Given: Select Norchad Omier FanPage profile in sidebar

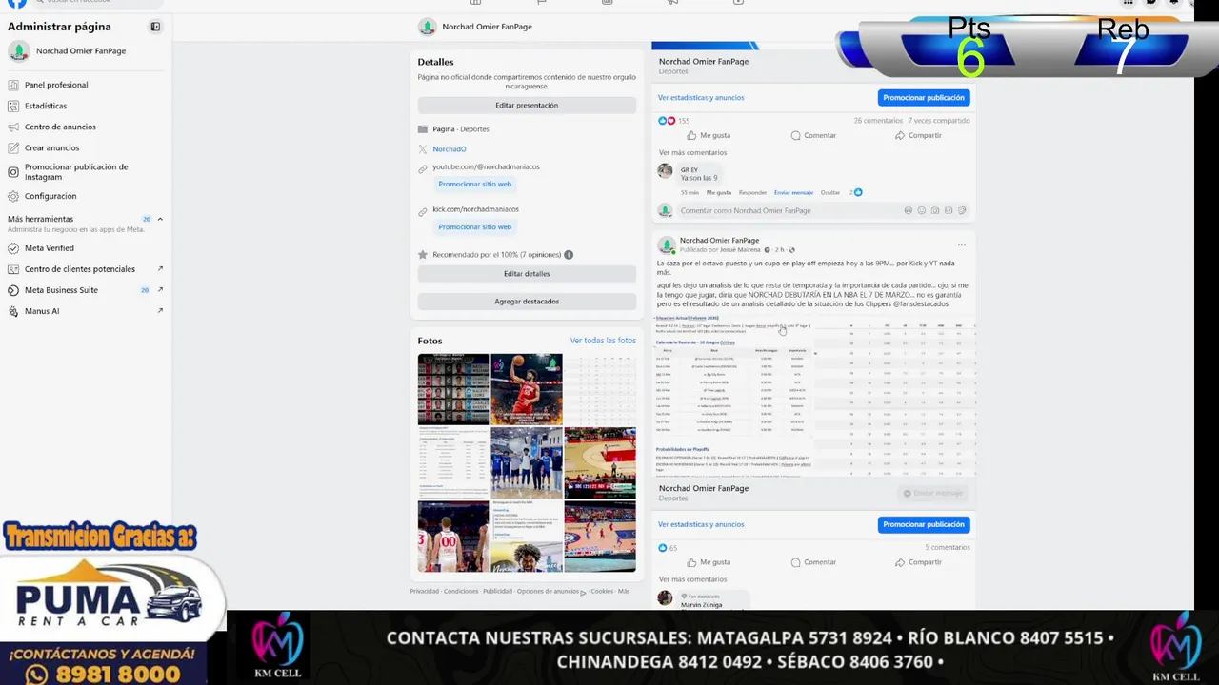Looking at the screenshot, I should [81, 51].
